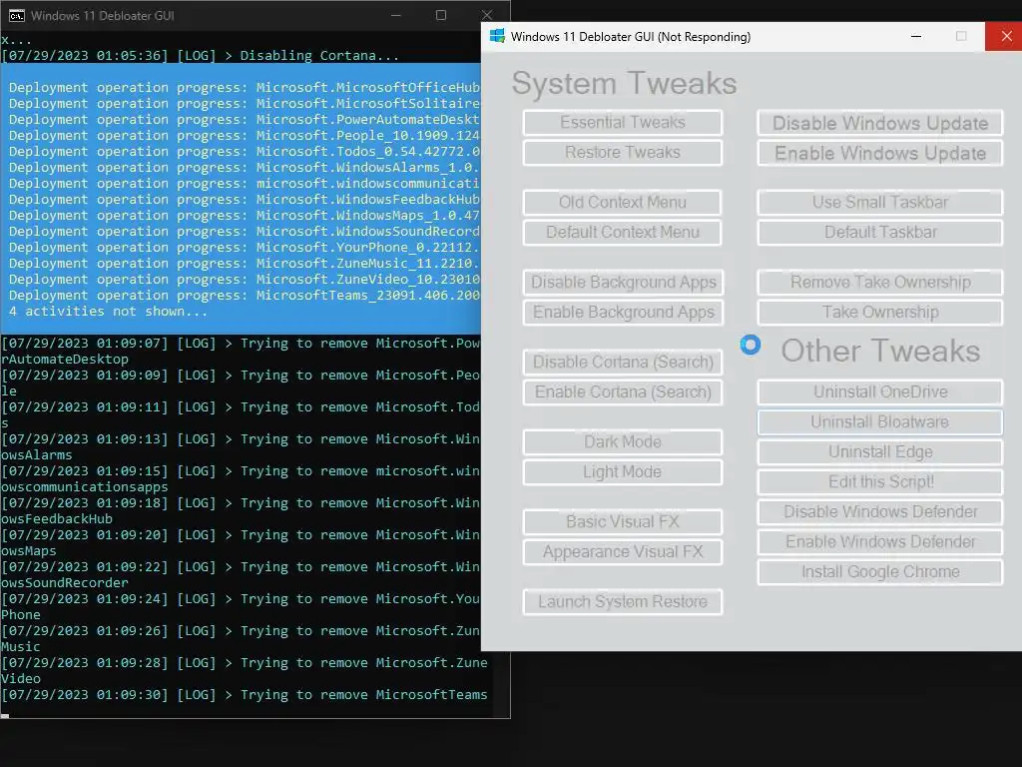Image resolution: width=1022 pixels, height=767 pixels.
Task: Launch System Restore
Action: (x=623, y=602)
